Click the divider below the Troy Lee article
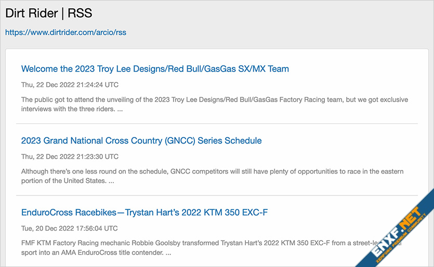 tap(217, 123)
